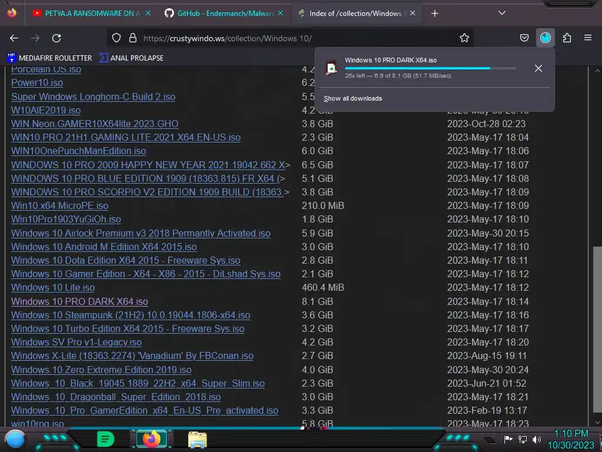Image resolution: width=602 pixels, height=452 pixels.
Task: Click Windows 10 PRO DARK X64.iso link
Action: (79, 301)
